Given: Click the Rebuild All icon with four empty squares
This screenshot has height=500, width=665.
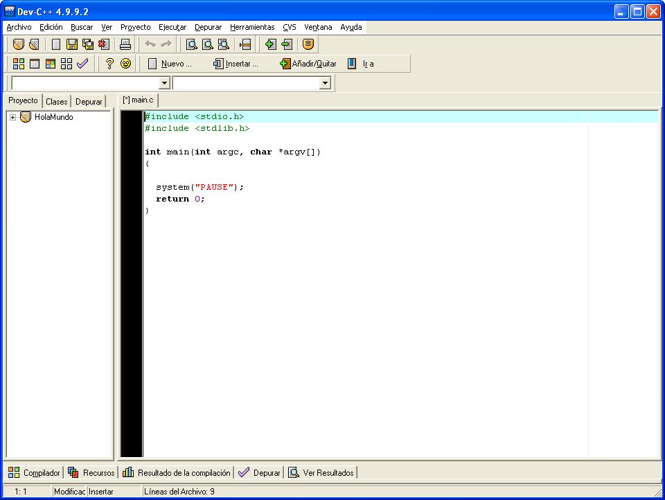Looking at the screenshot, I should coord(66,64).
